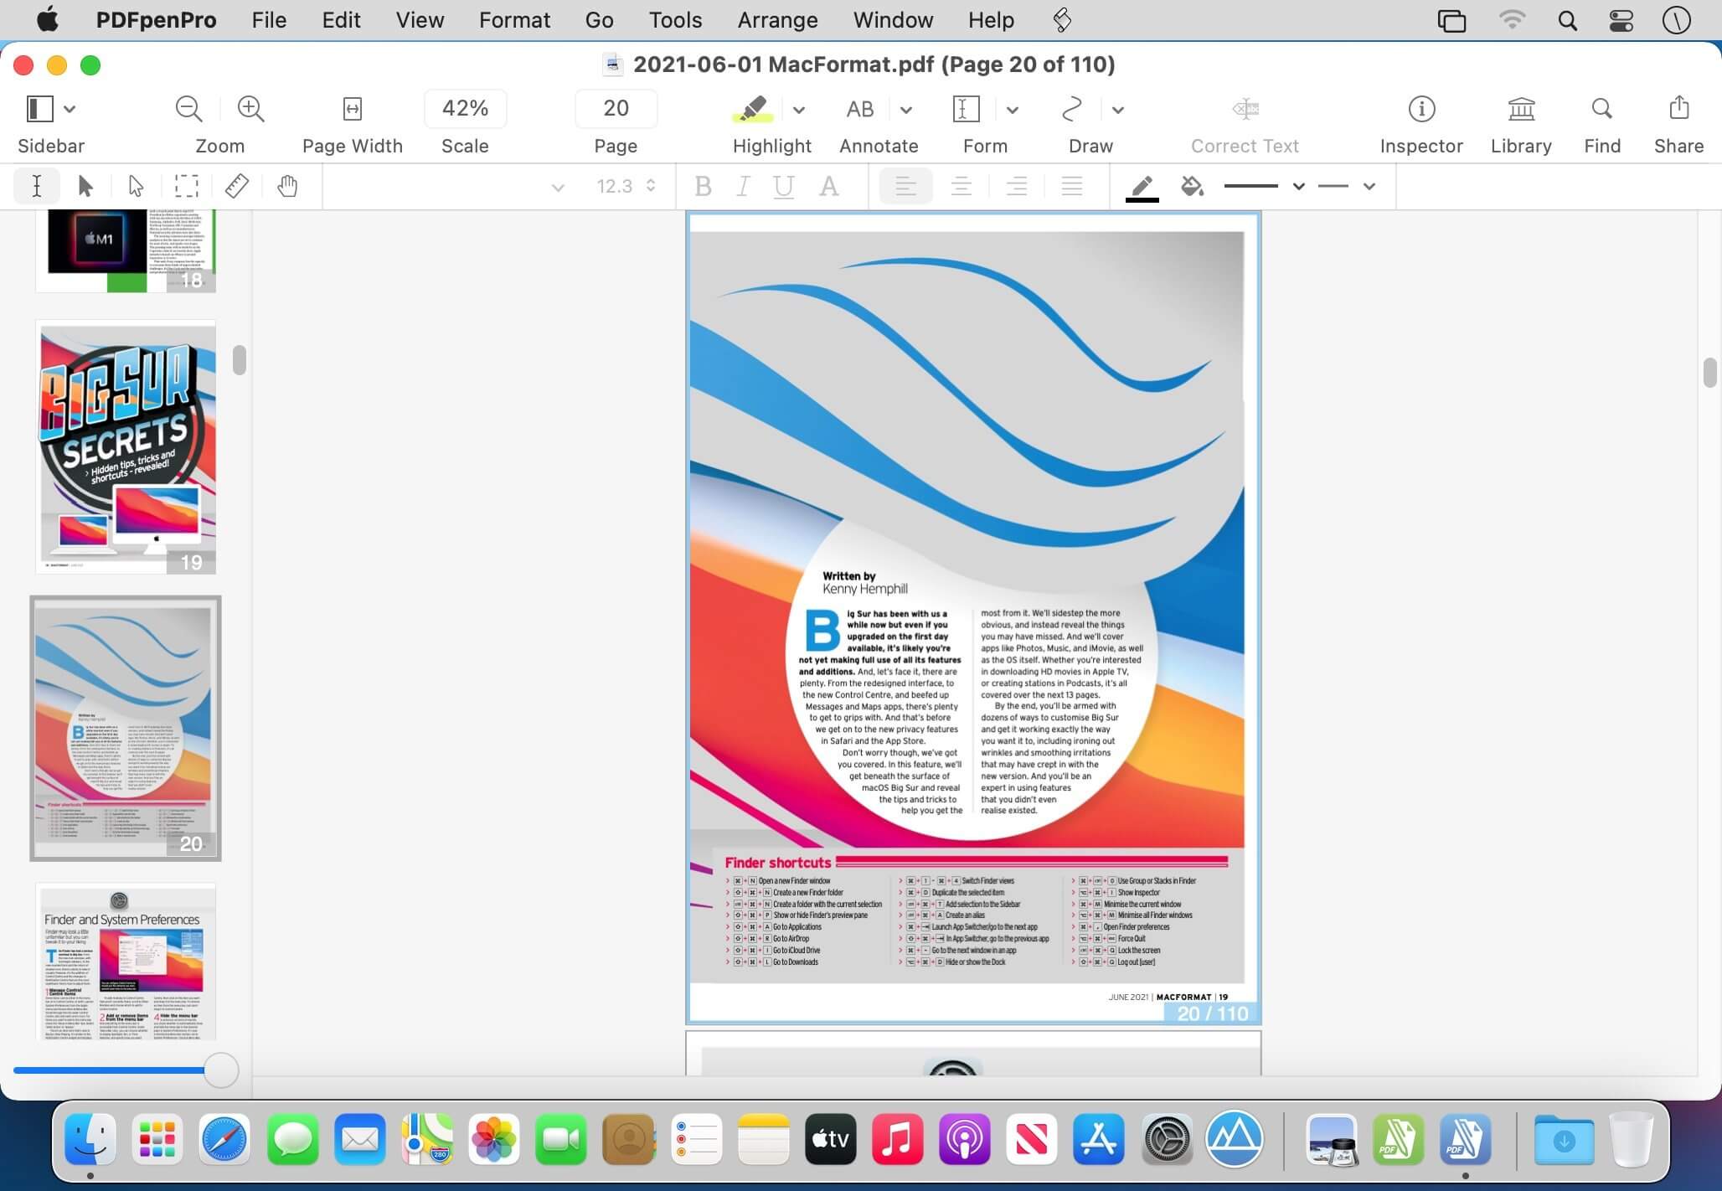
Task: Choose the Edit arrow tool
Action: tap(85, 186)
